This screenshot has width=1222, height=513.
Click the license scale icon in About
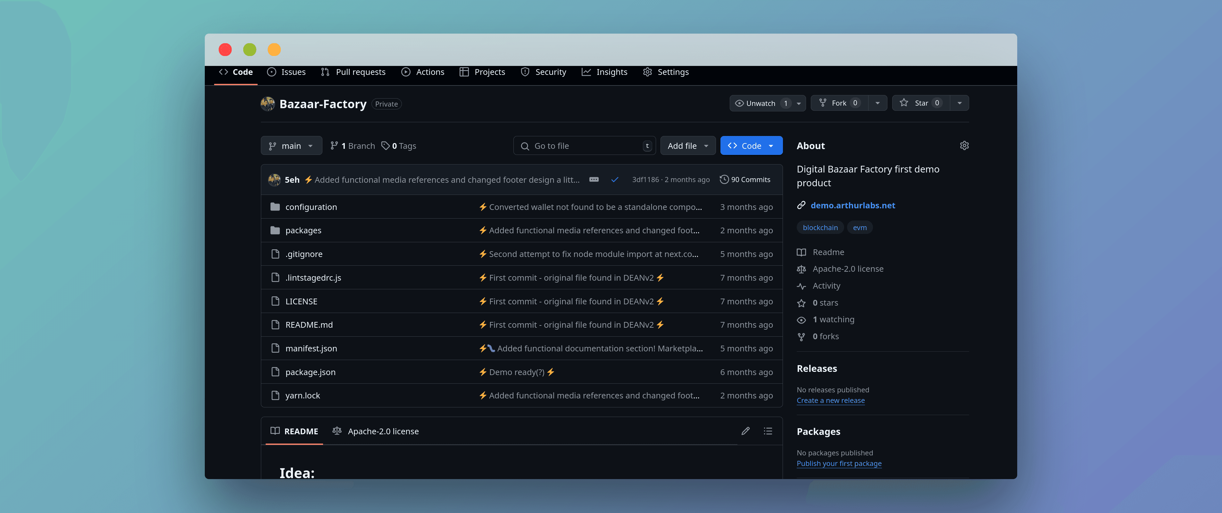pyautogui.click(x=801, y=269)
